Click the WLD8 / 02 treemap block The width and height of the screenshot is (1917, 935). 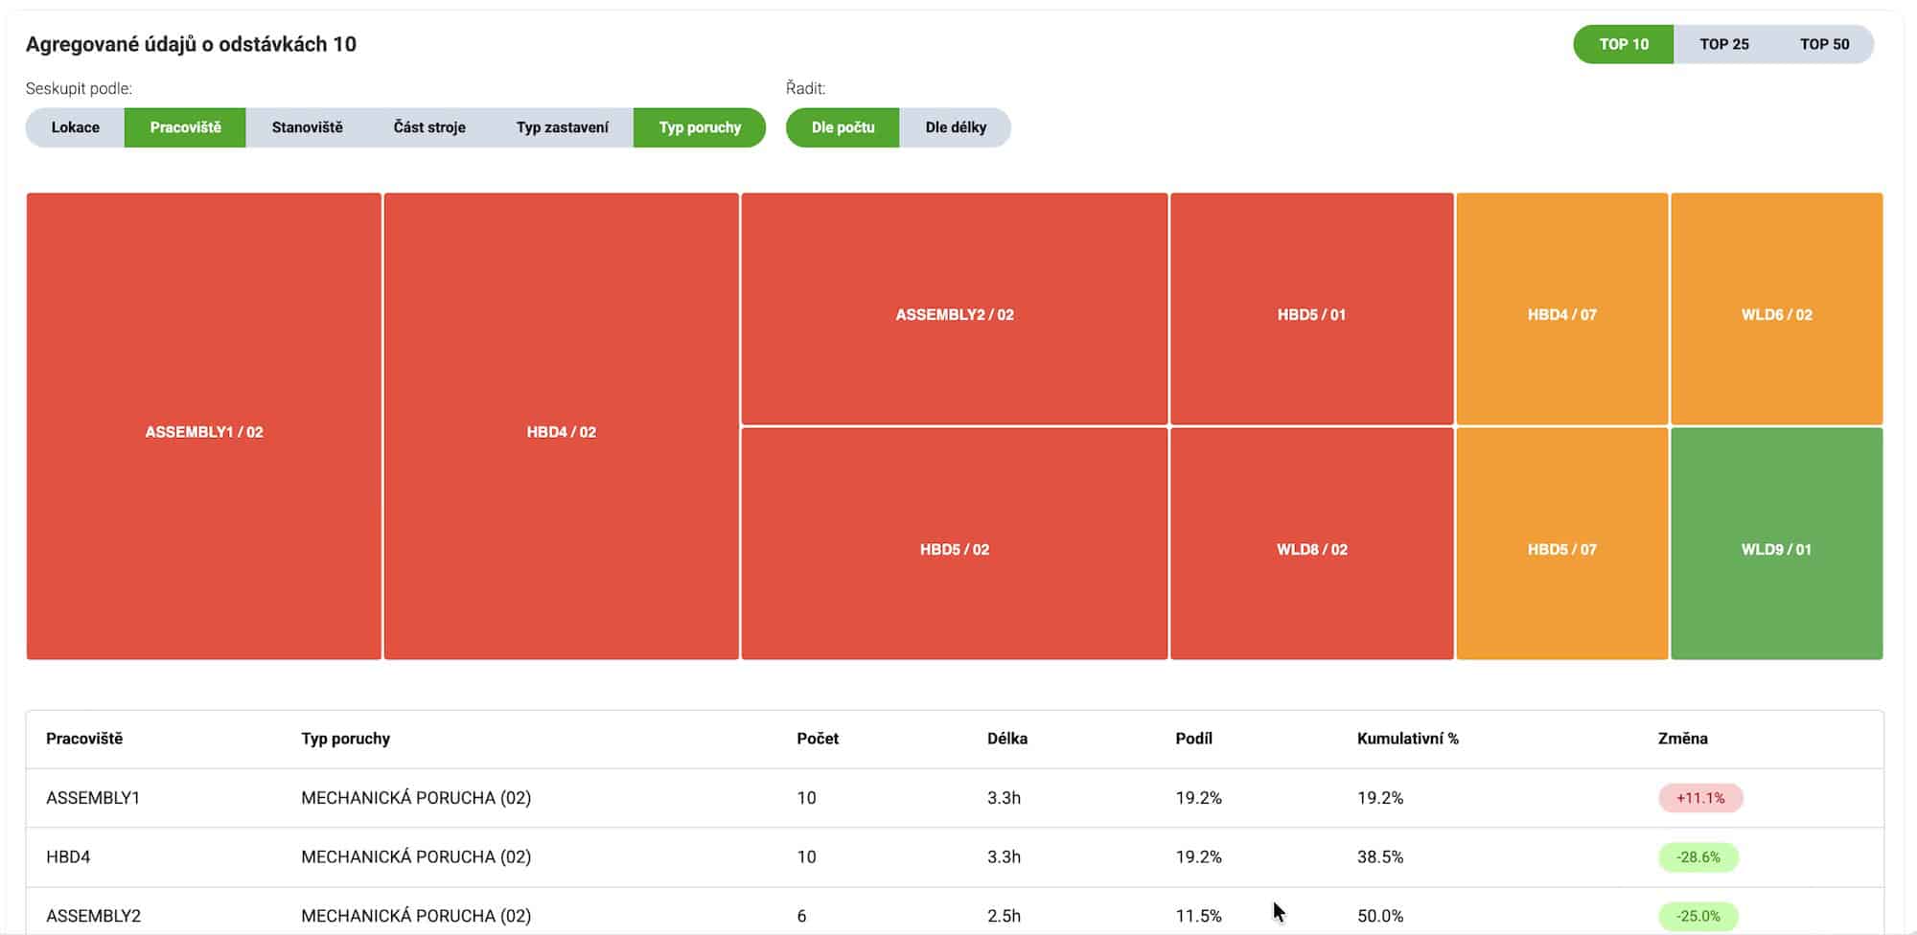point(1311,549)
